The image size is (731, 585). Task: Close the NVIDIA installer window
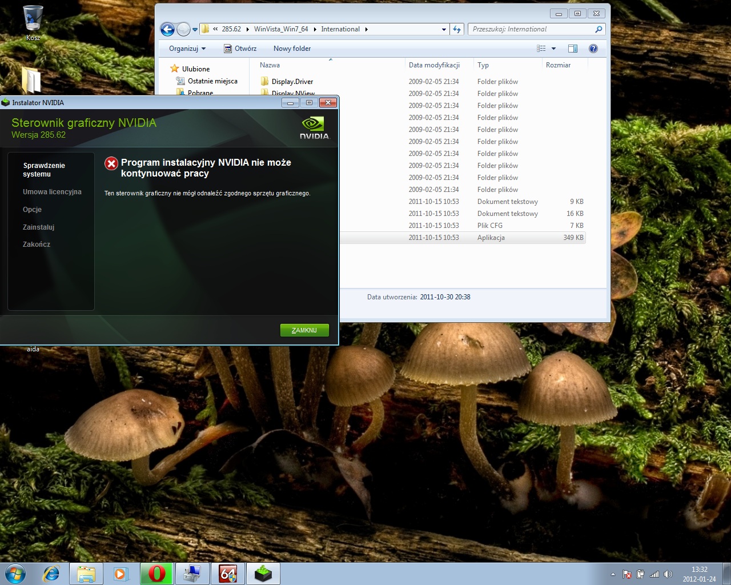point(328,103)
